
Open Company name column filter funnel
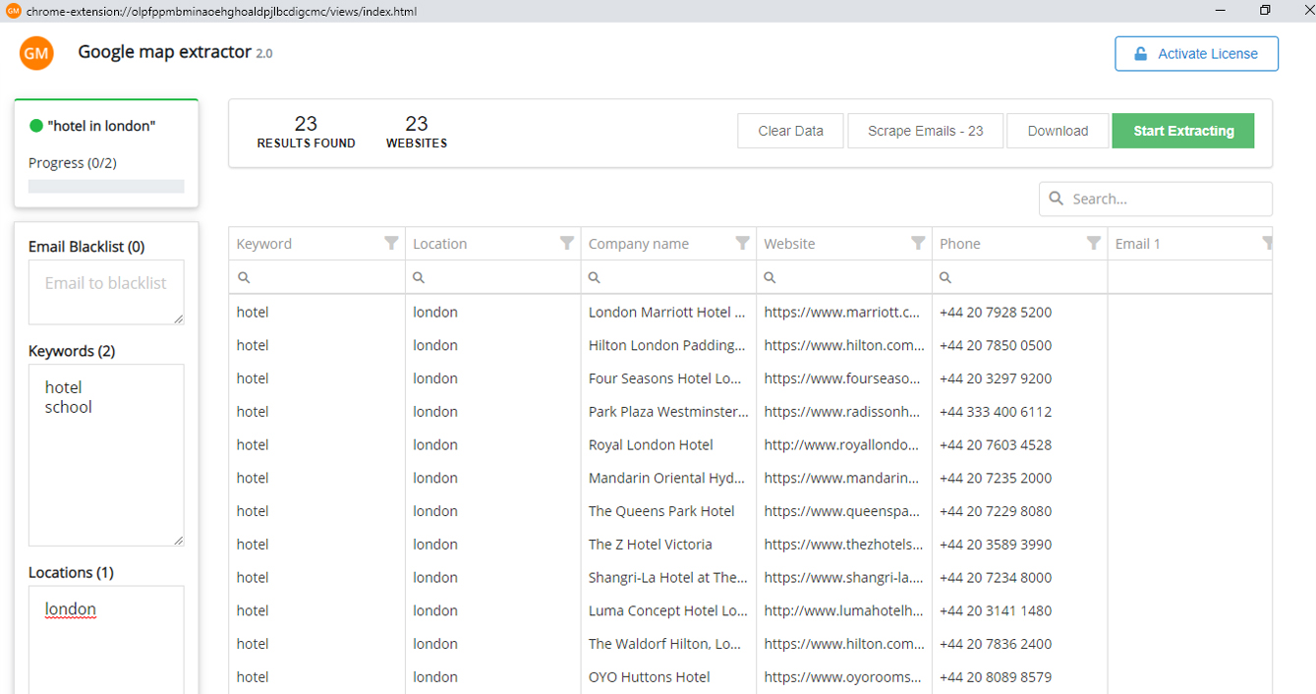pos(743,244)
